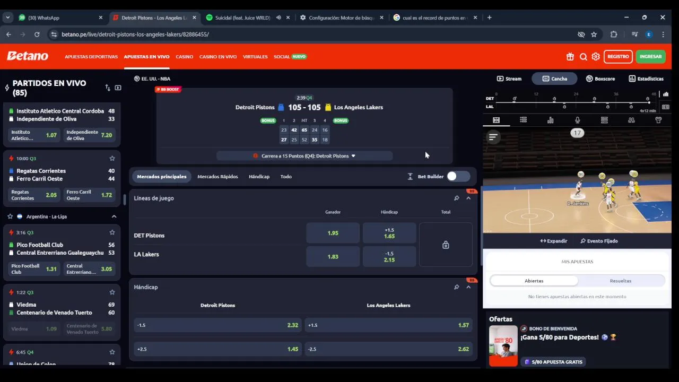
Task: Open the gift promotions icon in header
Action: 570,57
